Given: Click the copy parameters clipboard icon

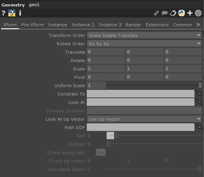Looking at the screenshot, I should tap(173, 13).
